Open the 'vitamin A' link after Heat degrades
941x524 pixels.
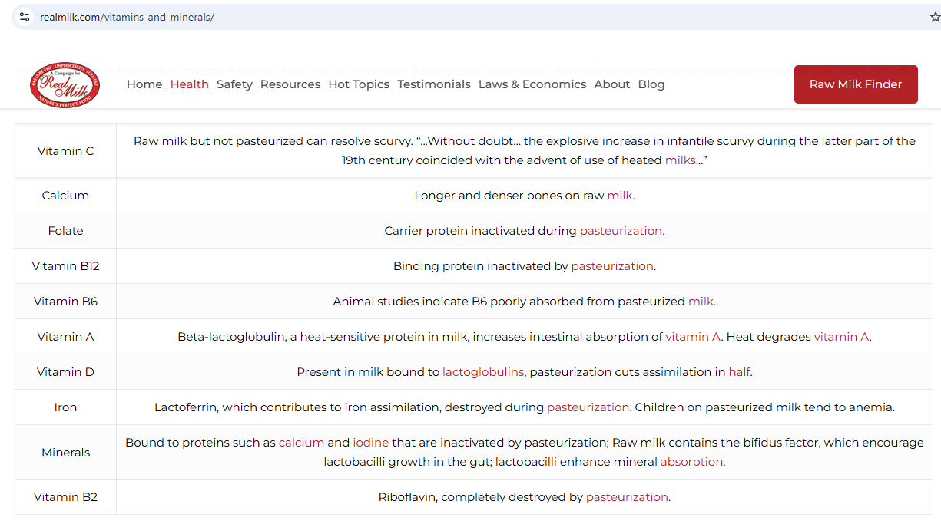(x=841, y=337)
